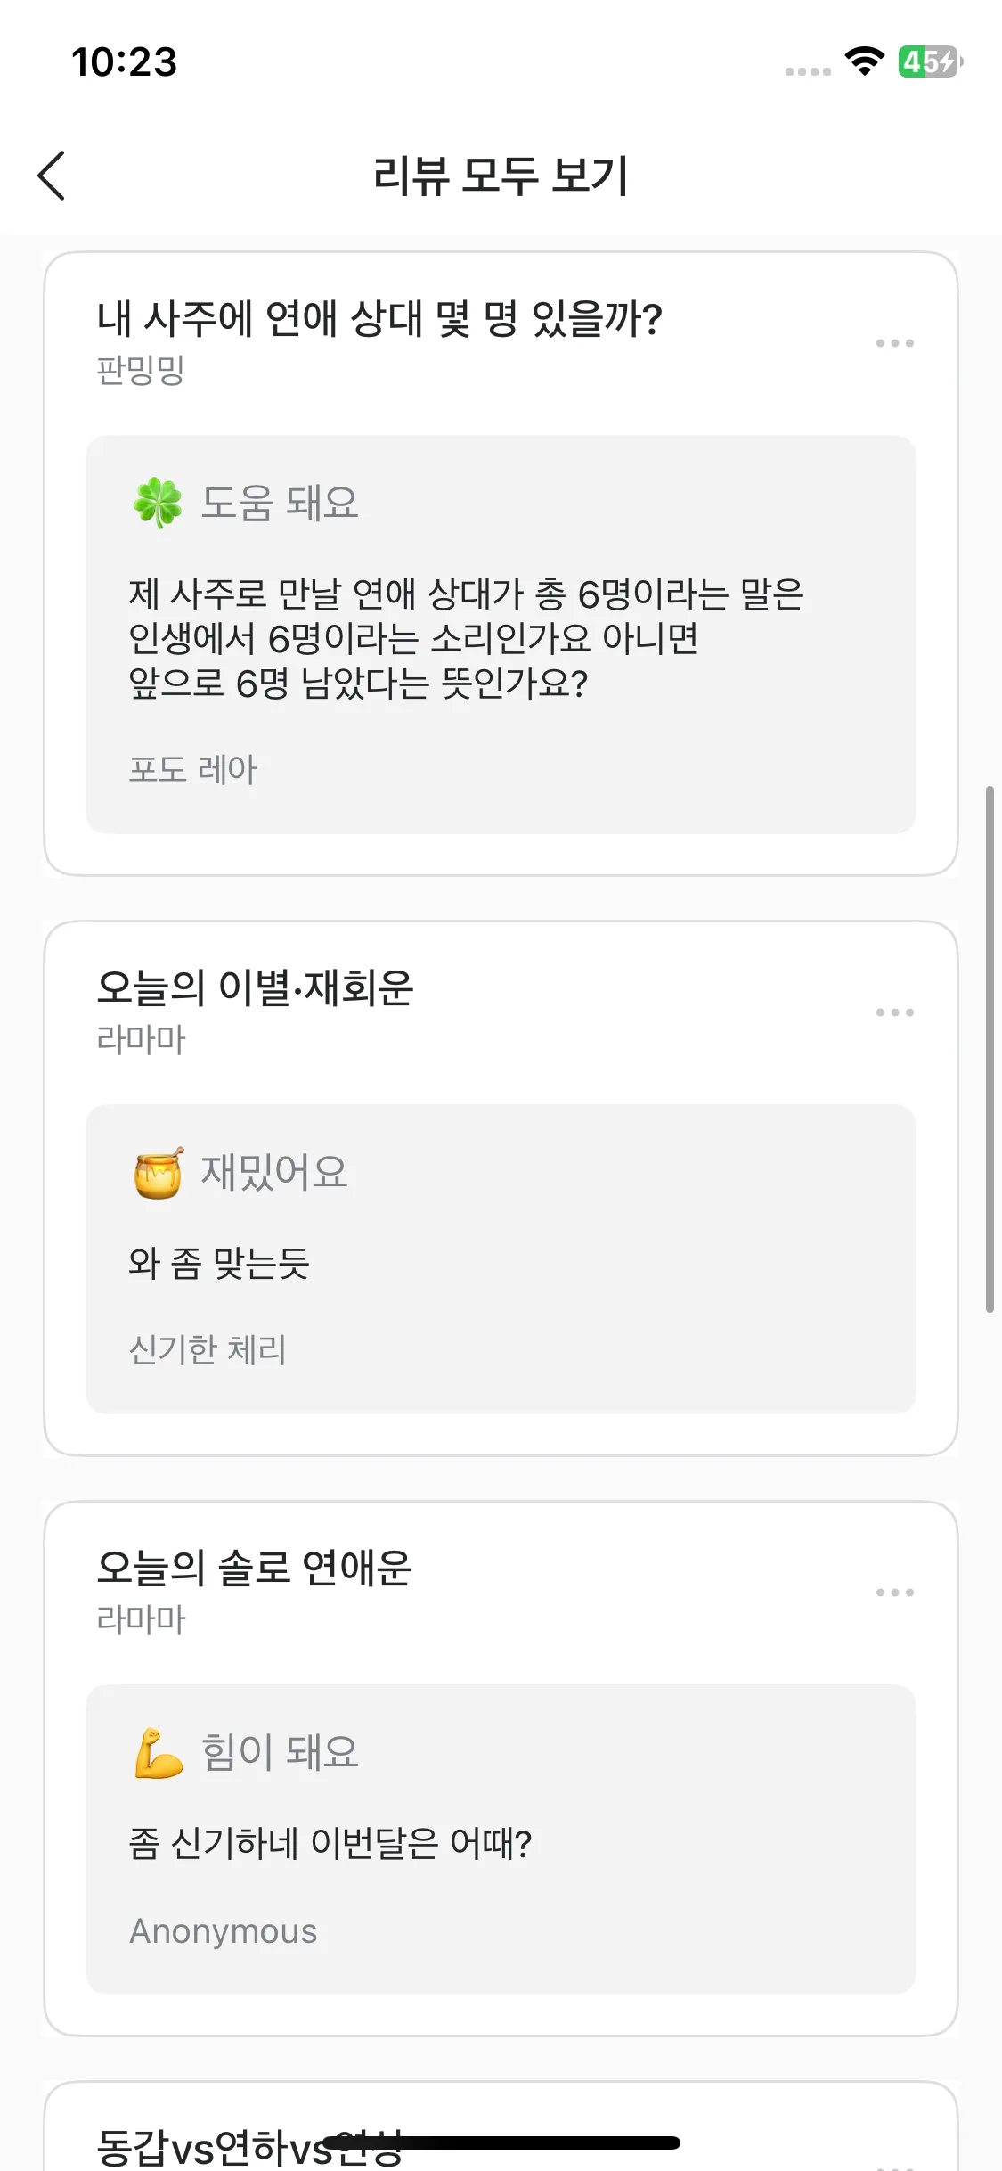The width and height of the screenshot is (1002, 2171).
Task: Tap the back arrow in header
Action: pos(53,175)
